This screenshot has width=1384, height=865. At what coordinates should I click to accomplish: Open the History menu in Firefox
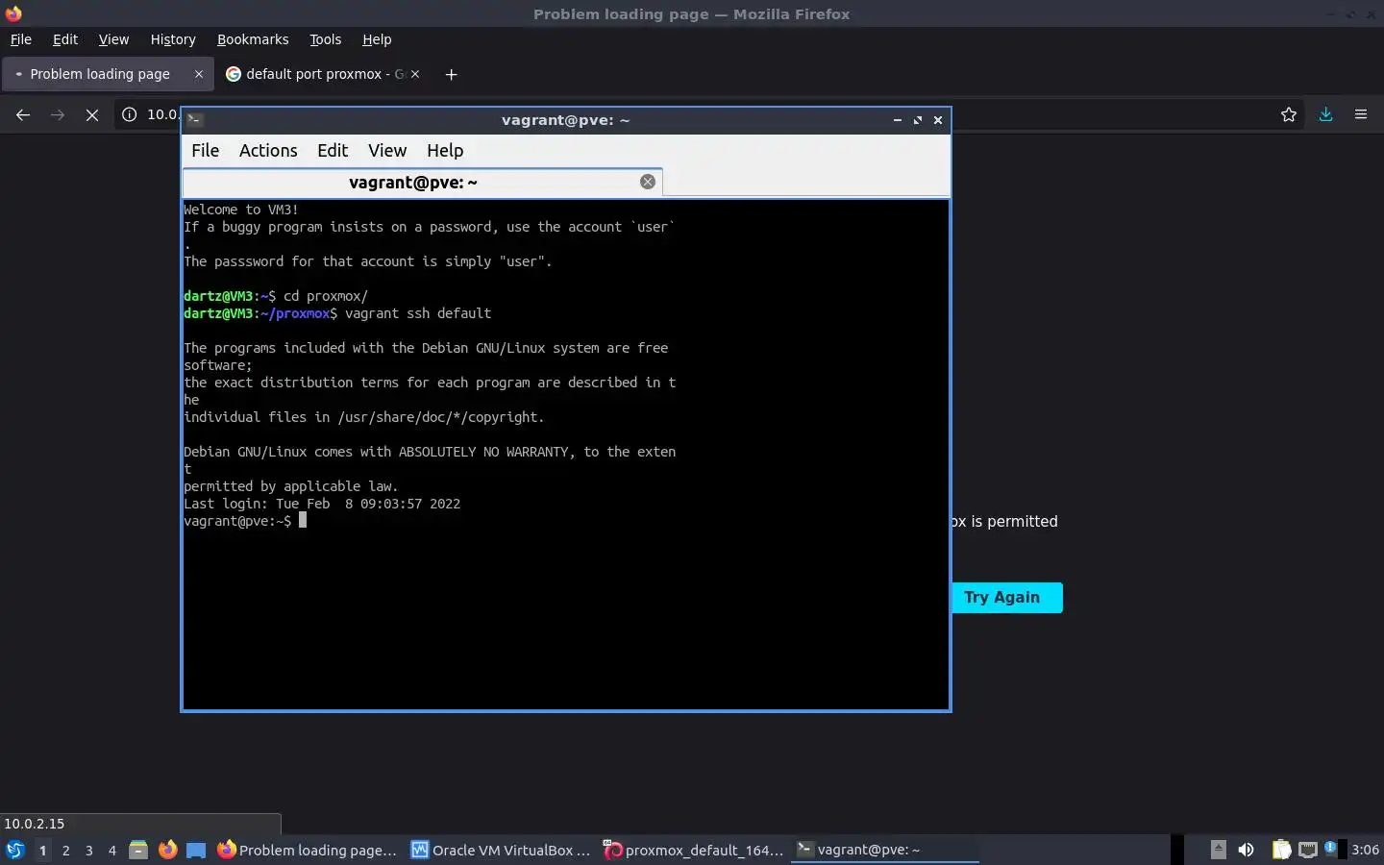pyautogui.click(x=173, y=39)
